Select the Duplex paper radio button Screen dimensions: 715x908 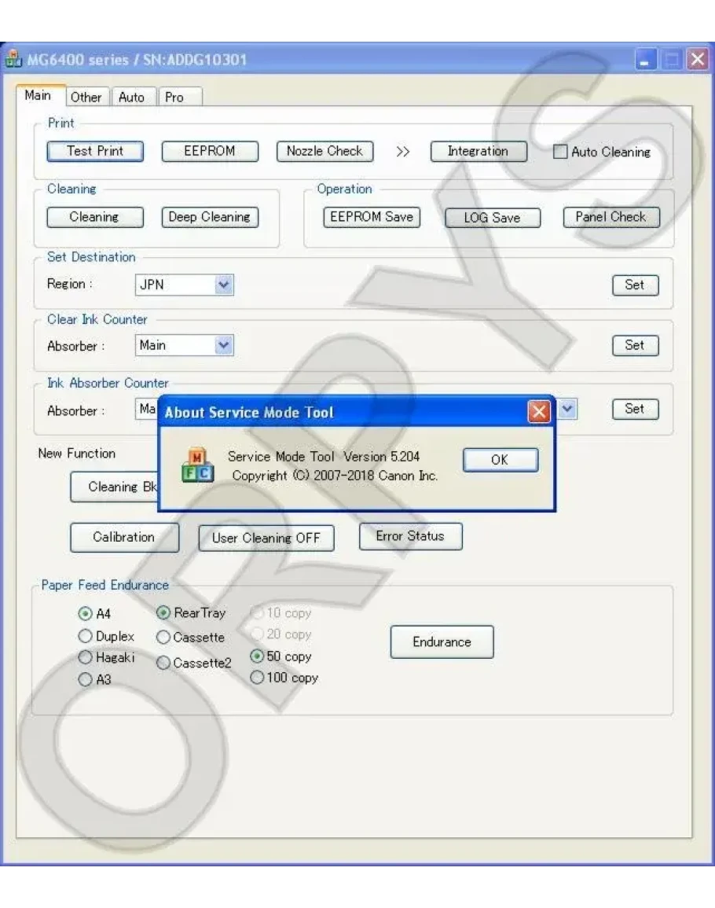tap(85, 637)
